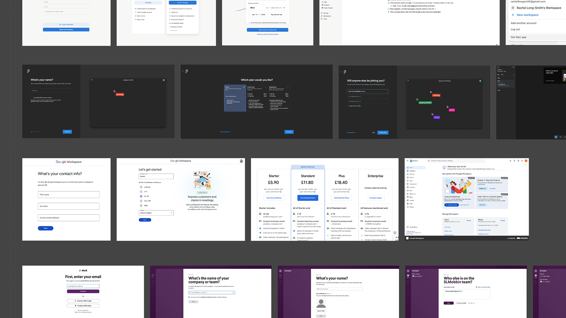Open the United Kingdom region dropdown

(x=156, y=213)
